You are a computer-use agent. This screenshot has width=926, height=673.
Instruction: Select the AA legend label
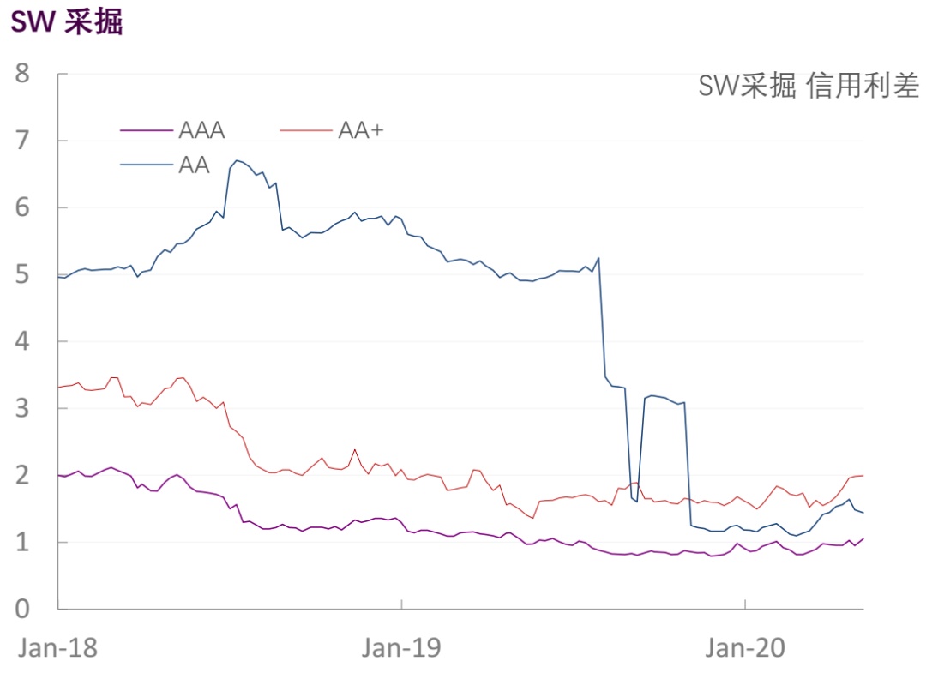coord(195,165)
